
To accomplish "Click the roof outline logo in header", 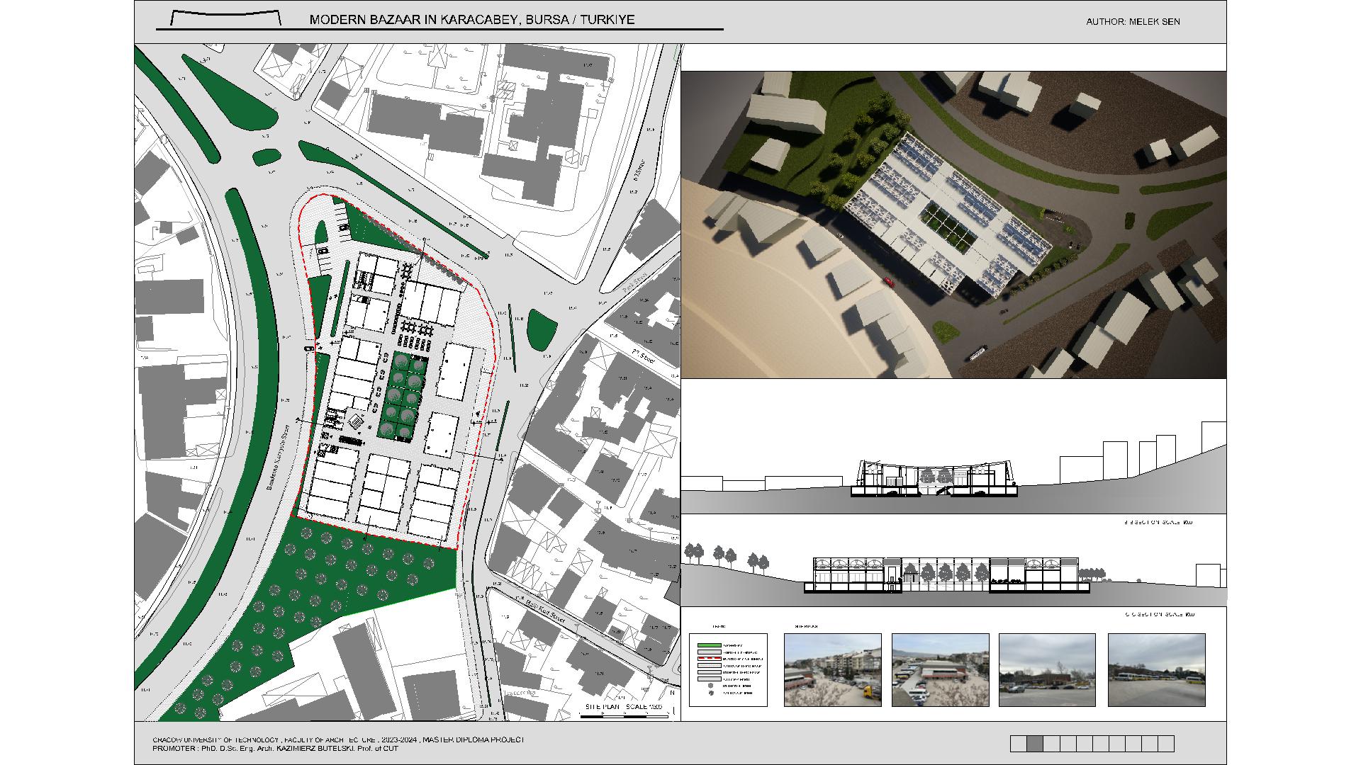I will pyautogui.click(x=227, y=18).
